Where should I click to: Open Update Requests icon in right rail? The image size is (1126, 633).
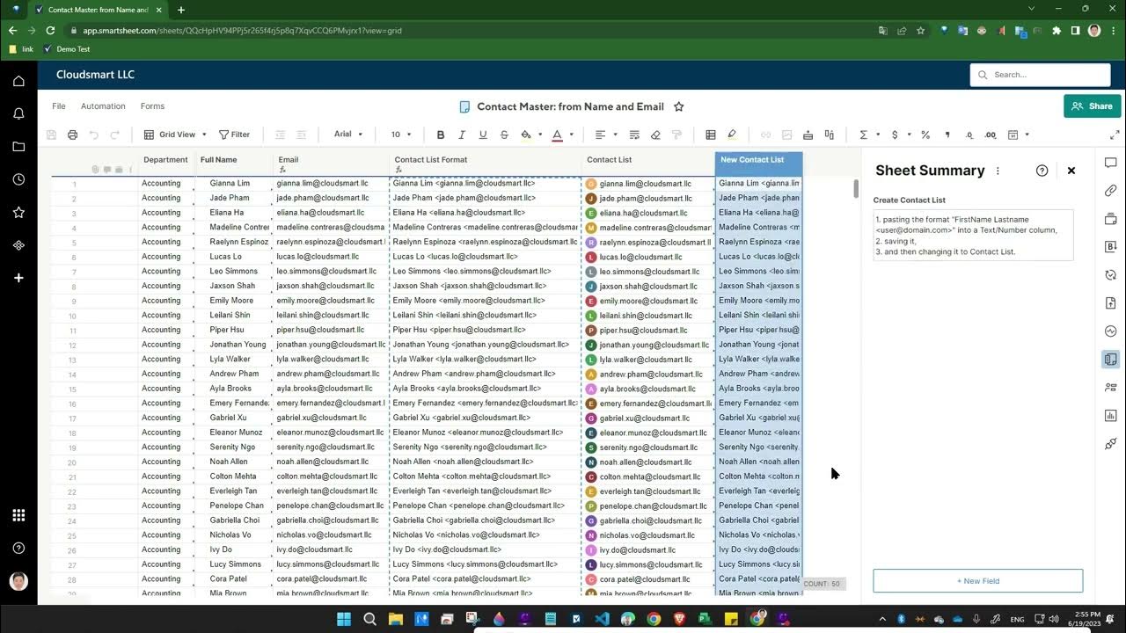pos(1111,275)
